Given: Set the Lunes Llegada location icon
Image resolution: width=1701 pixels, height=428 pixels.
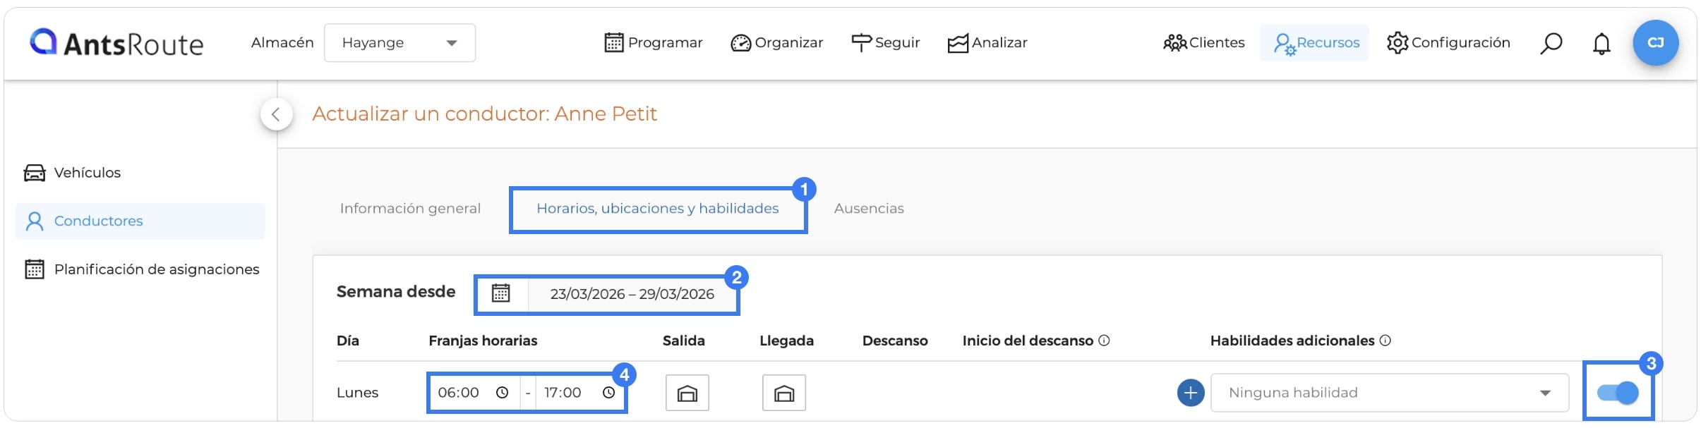Looking at the screenshot, I should tap(784, 393).
